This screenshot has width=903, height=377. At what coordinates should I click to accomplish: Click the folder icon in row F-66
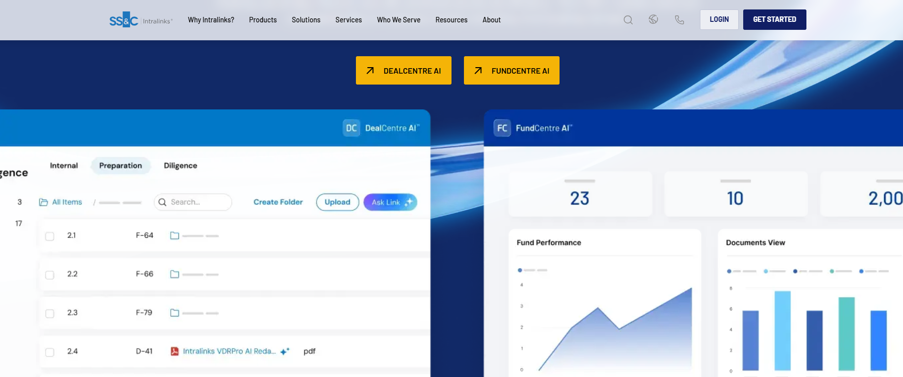click(175, 274)
